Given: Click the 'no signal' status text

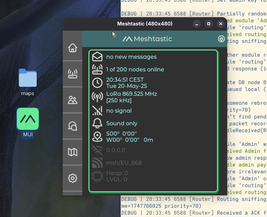Looking at the screenshot, I should 119,111.
